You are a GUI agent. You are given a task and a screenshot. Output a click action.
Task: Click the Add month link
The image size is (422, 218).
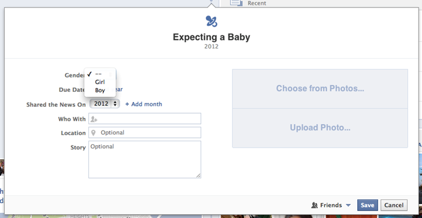pos(147,104)
